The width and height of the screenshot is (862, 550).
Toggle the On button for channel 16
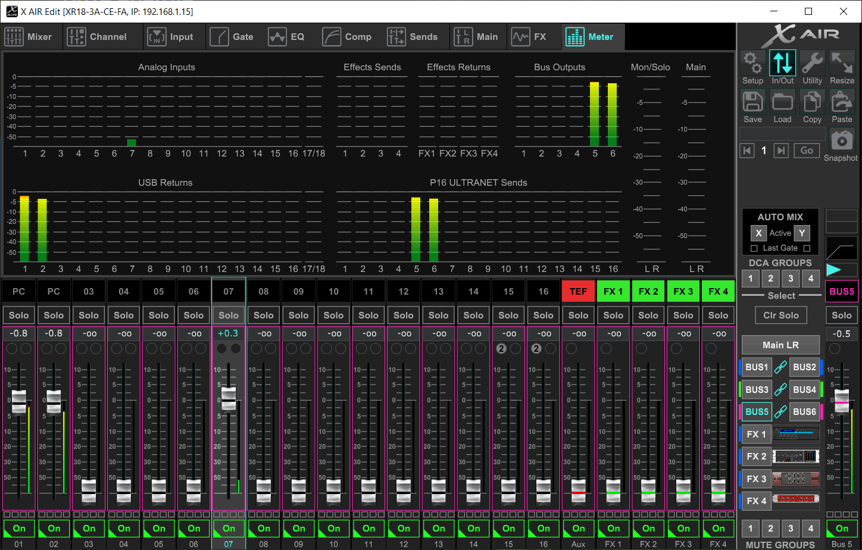(x=544, y=529)
